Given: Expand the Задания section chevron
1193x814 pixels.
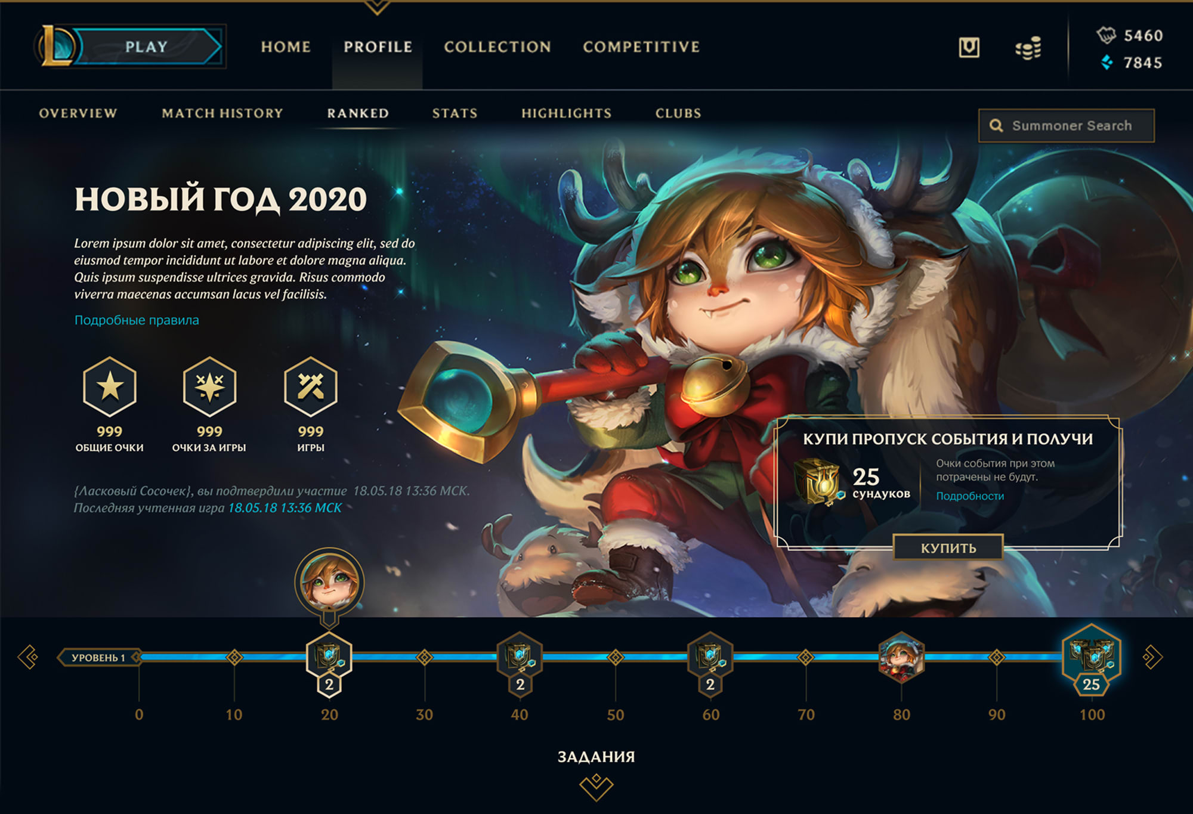Looking at the screenshot, I should point(596,787).
